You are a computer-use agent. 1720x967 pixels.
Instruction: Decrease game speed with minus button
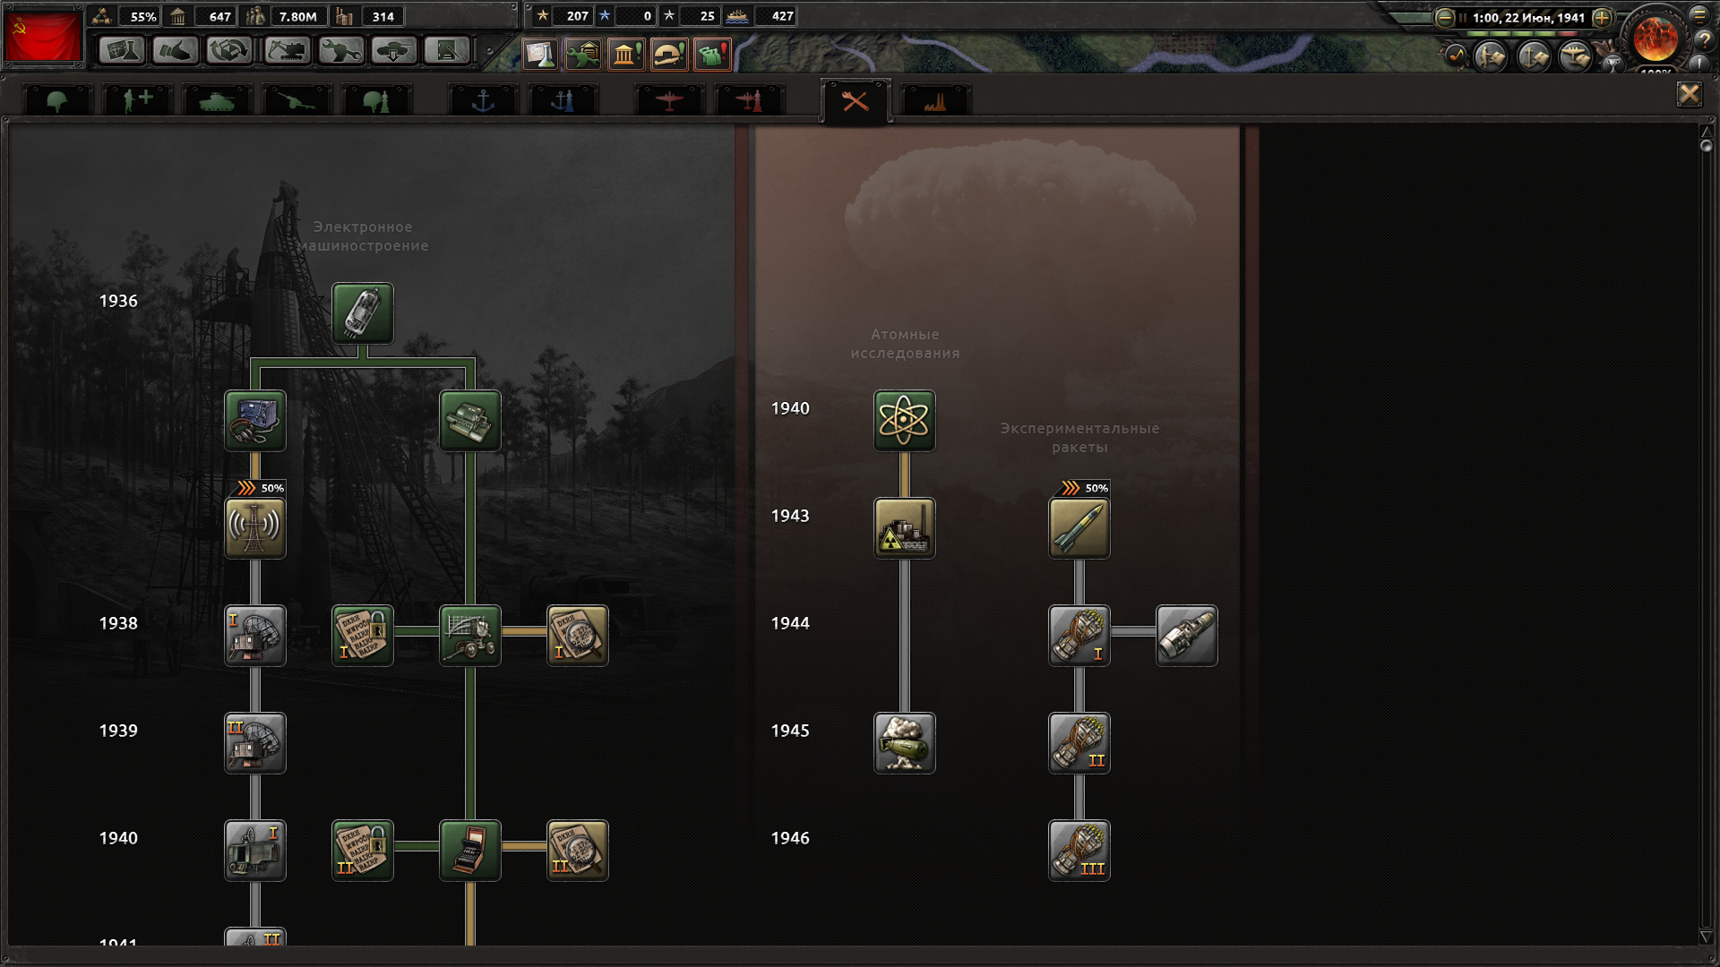click(x=1444, y=18)
